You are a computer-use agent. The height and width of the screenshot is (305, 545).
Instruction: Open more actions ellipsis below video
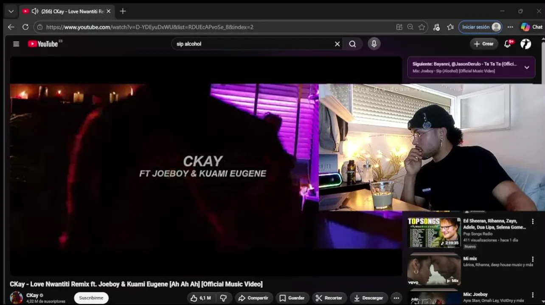pyautogui.click(x=396, y=298)
